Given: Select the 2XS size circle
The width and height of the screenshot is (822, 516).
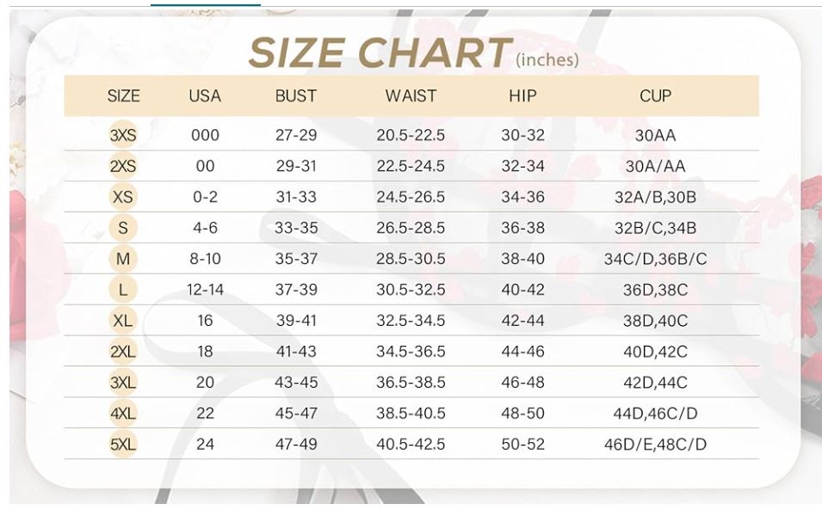Looking at the screenshot, I should tap(123, 166).
